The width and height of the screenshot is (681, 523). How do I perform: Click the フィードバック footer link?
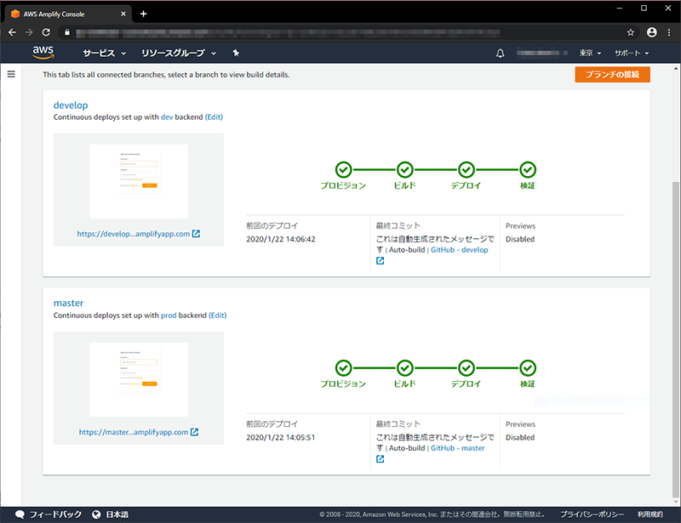coord(55,514)
